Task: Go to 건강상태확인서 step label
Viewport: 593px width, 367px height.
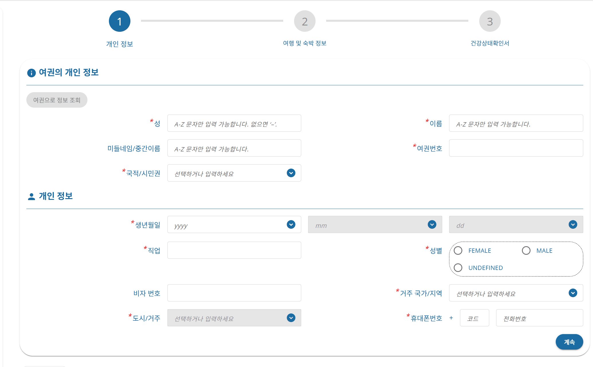Action: coord(490,43)
